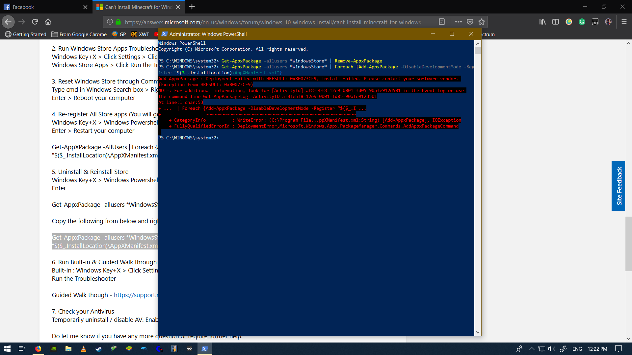Open the Firefox hamburger menu
The image size is (632, 355).
click(x=624, y=22)
